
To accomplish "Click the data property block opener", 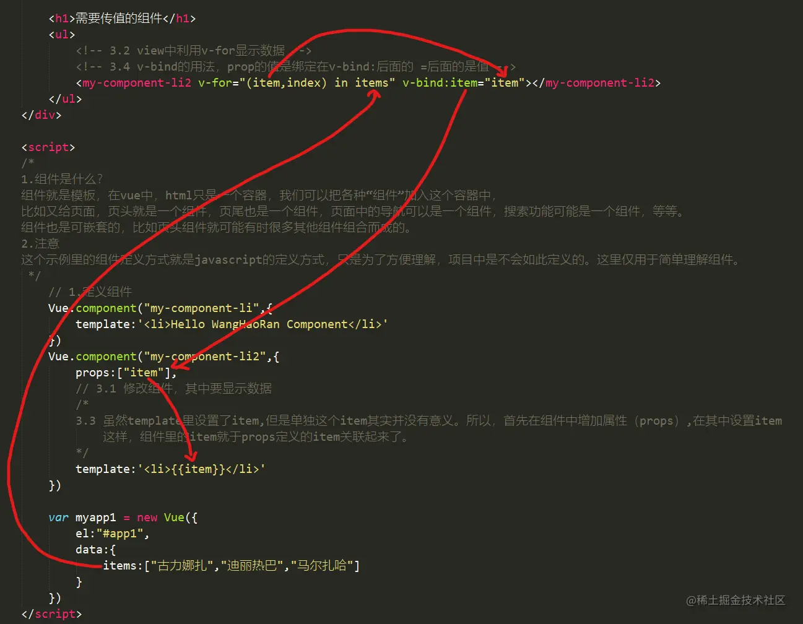I will point(93,549).
